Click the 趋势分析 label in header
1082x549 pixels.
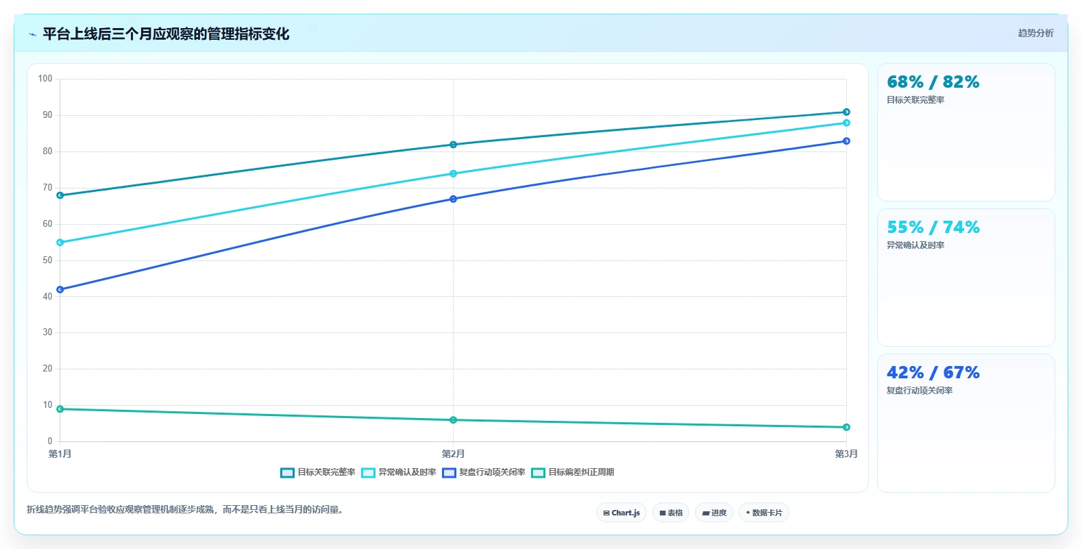pyautogui.click(x=1035, y=33)
